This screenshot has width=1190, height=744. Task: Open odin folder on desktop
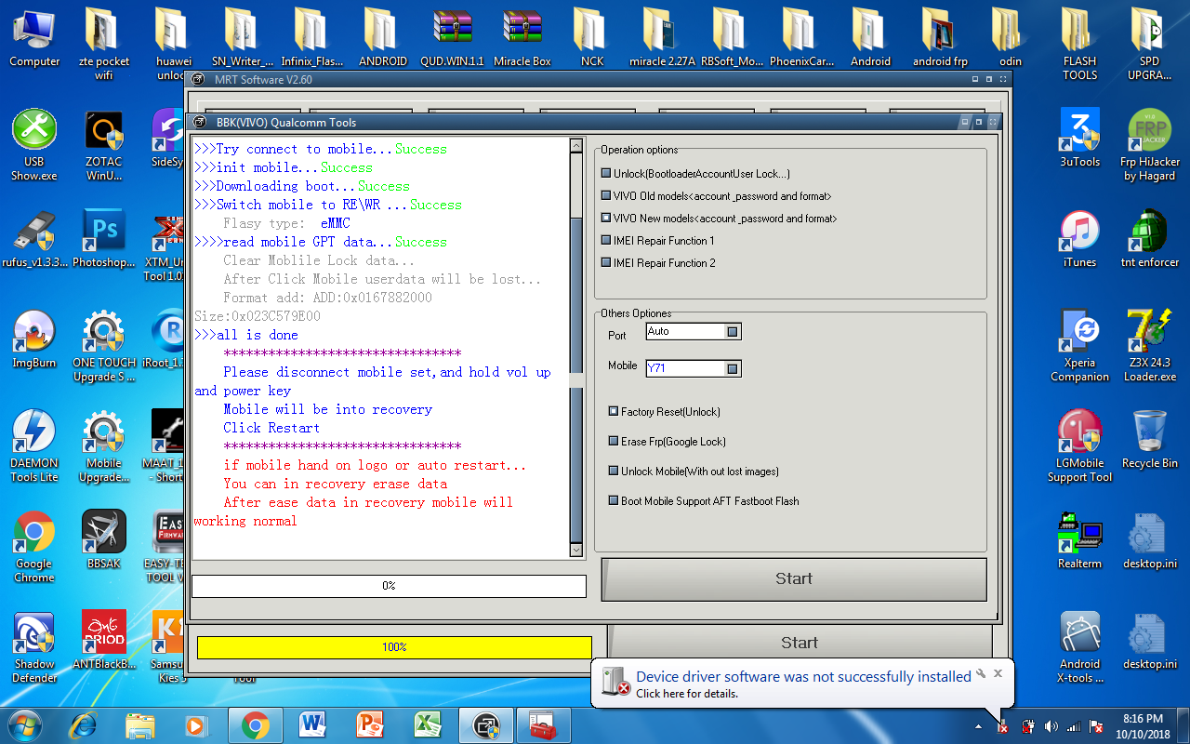point(1011,38)
